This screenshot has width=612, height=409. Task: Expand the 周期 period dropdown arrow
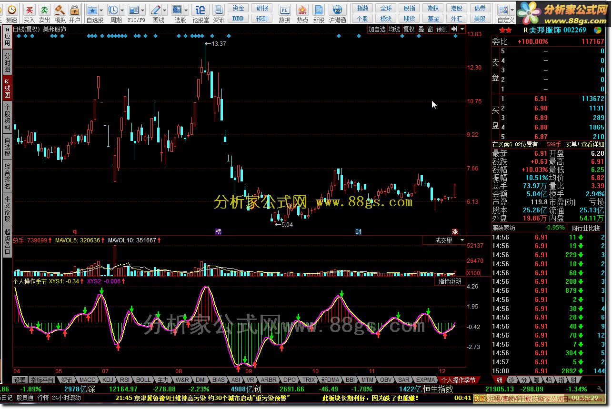(122, 10)
